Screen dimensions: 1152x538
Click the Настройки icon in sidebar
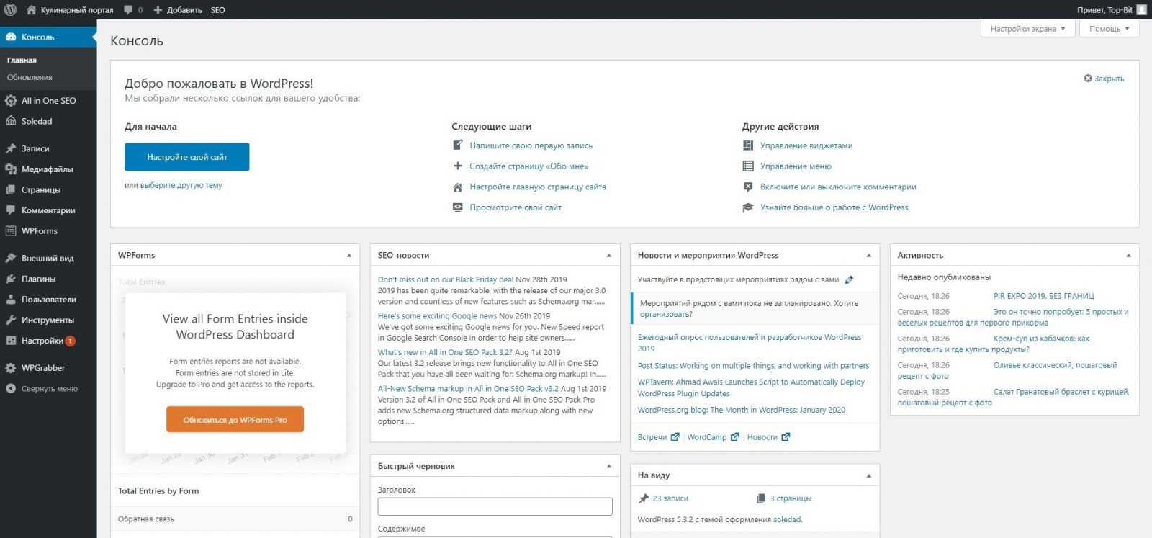click(x=11, y=341)
